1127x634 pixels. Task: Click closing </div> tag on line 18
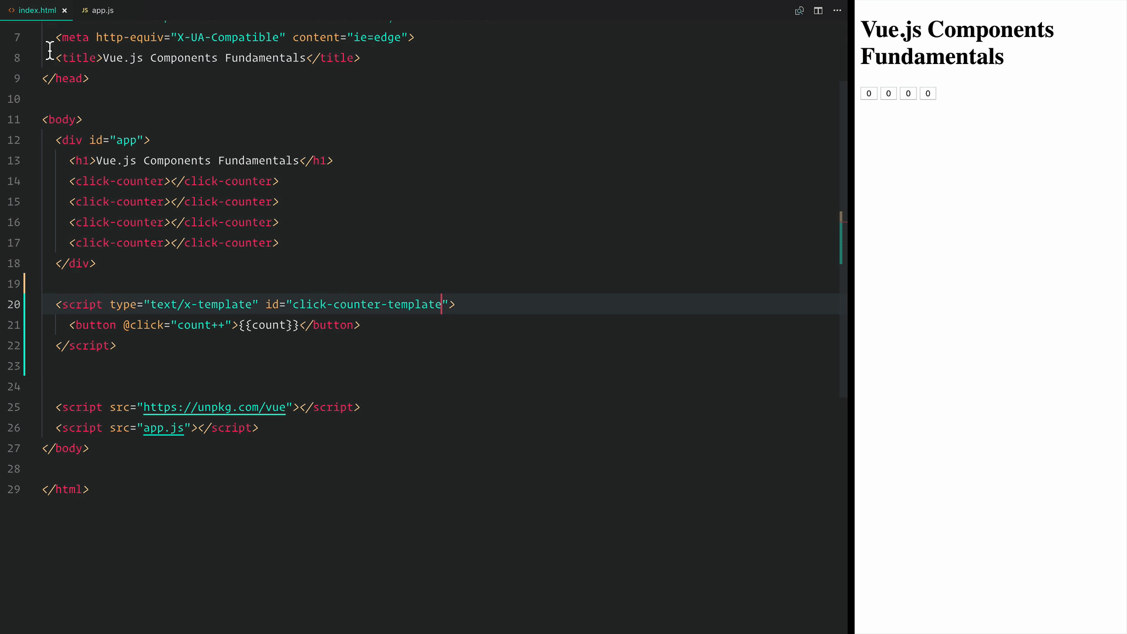[x=76, y=264]
